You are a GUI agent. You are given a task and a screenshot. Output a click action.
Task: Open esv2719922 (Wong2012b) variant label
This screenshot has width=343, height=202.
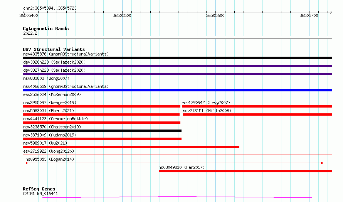(x=49, y=151)
